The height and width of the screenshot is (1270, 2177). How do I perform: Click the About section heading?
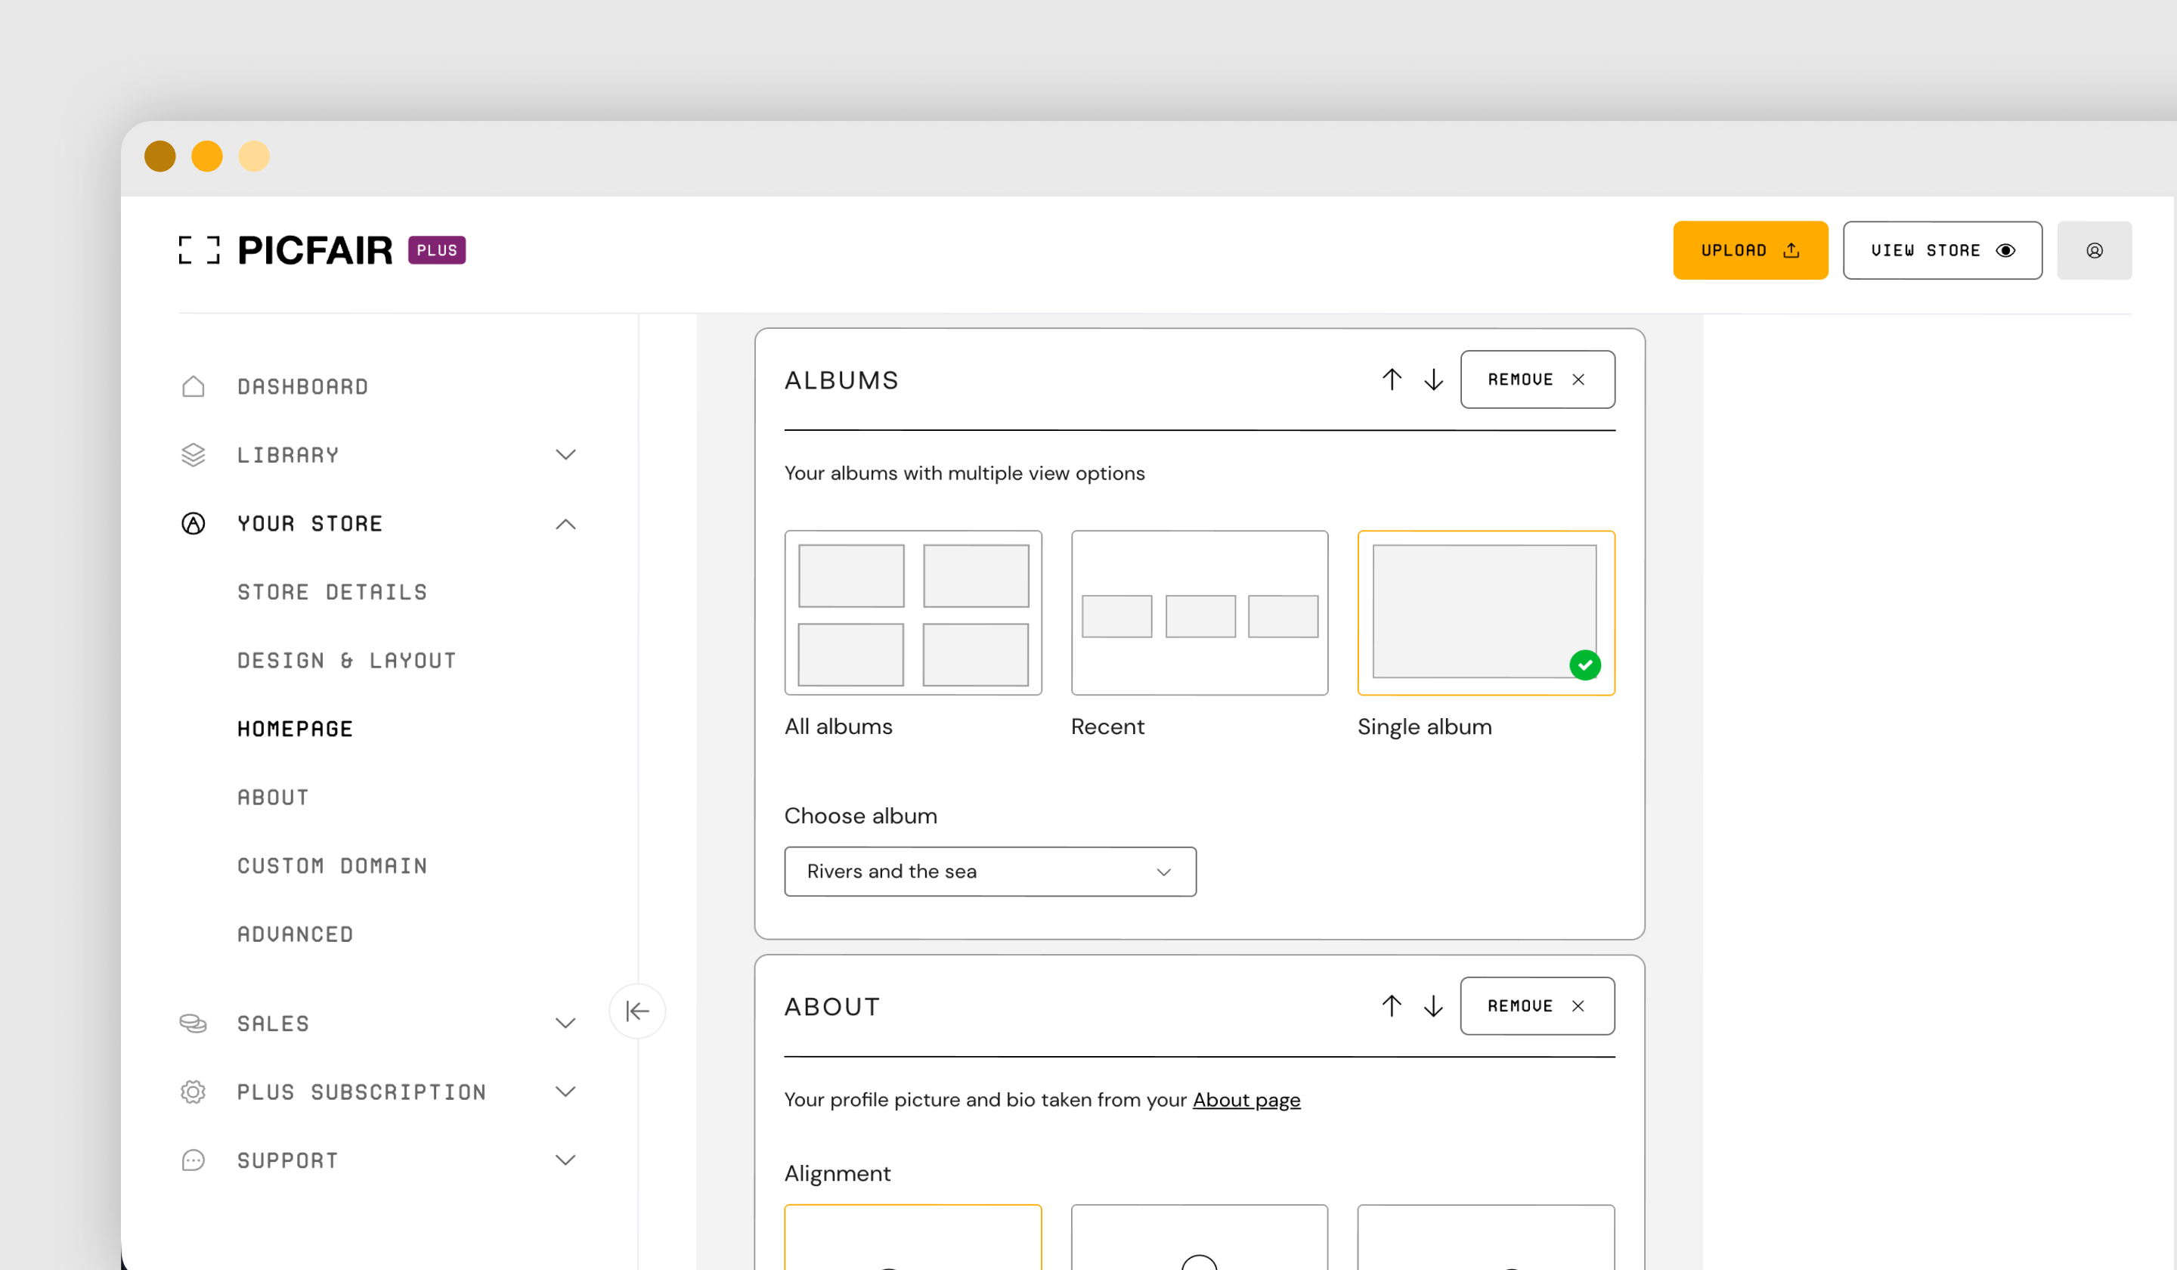click(833, 1006)
